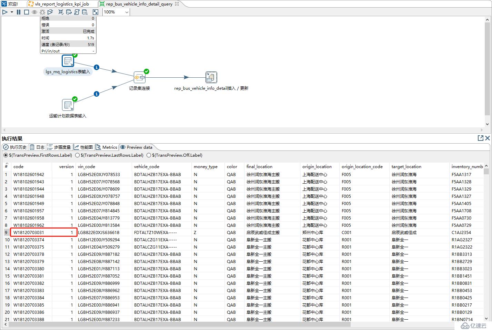The width and height of the screenshot is (492, 330).
Task: Click vehicle code FDTALTZ10WEXA-----
Action: coord(162,233)
